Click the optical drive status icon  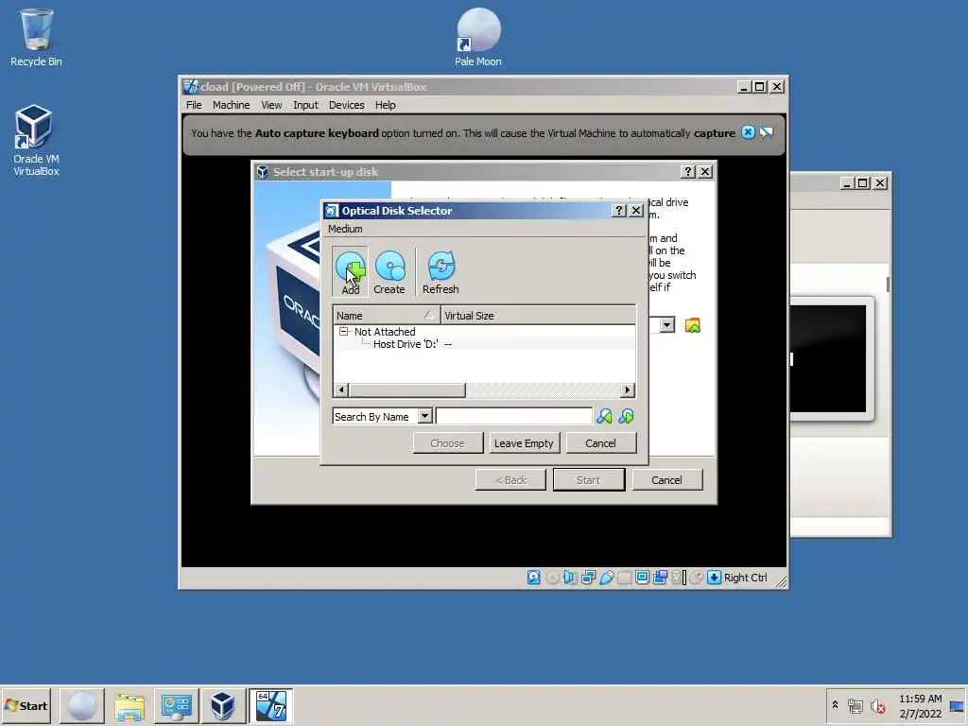552,578
